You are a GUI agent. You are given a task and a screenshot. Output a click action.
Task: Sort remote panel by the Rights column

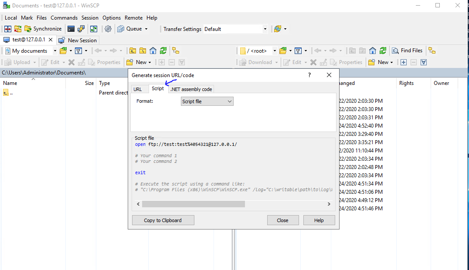coord(413,83)
